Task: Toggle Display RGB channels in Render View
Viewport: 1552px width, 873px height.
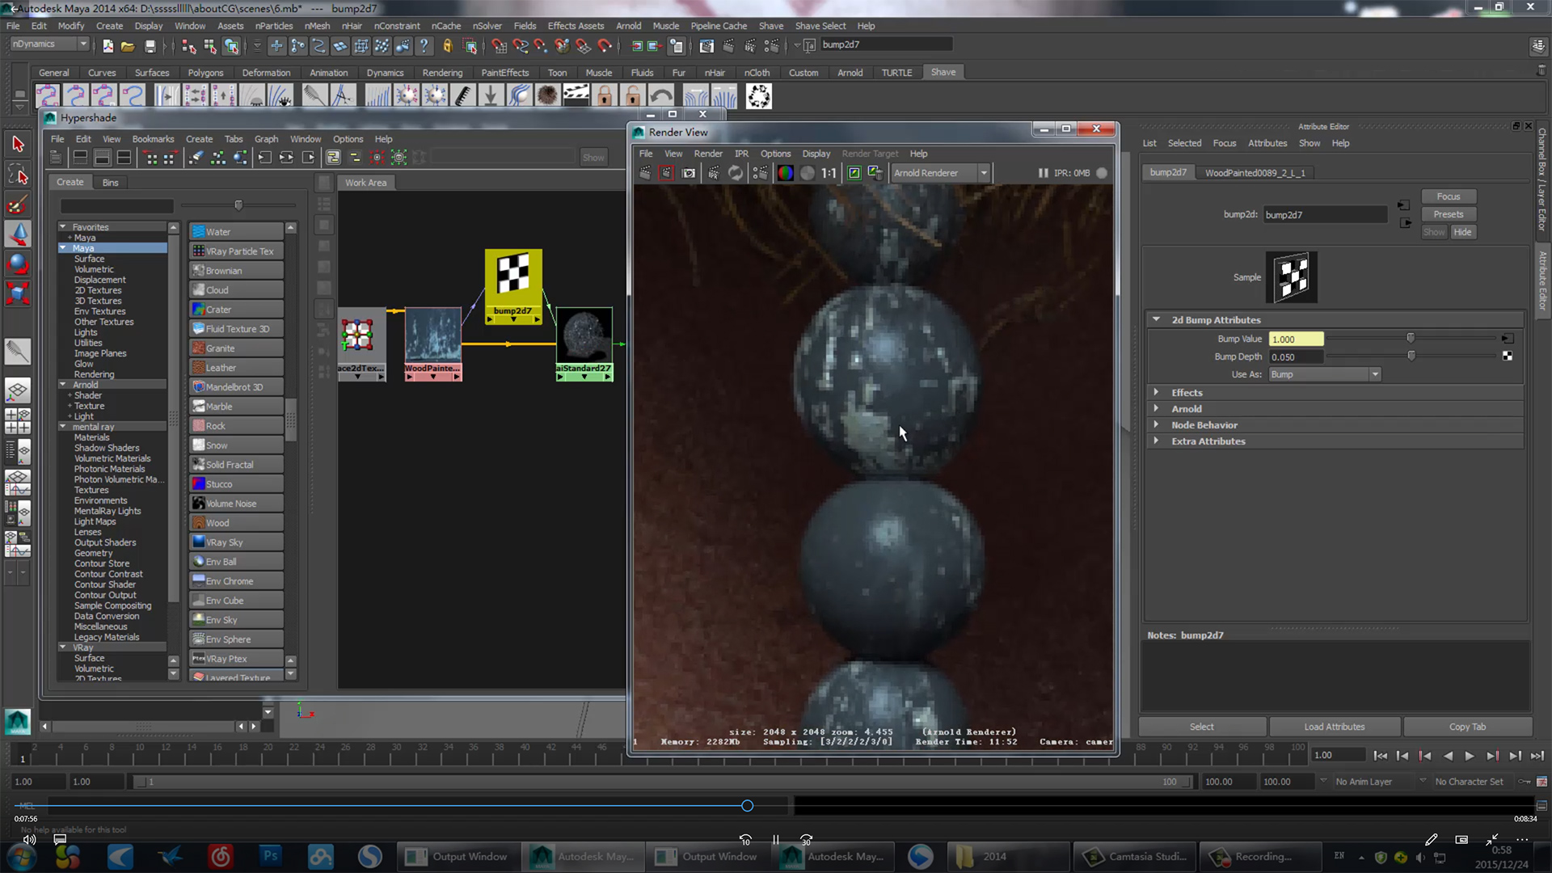Action: point(785,173)
